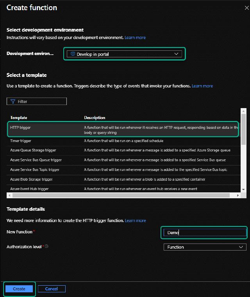Screen dimensions: 250x297
Task: Click the globe icon in environment dropdown
Action: tap(72, 54)
